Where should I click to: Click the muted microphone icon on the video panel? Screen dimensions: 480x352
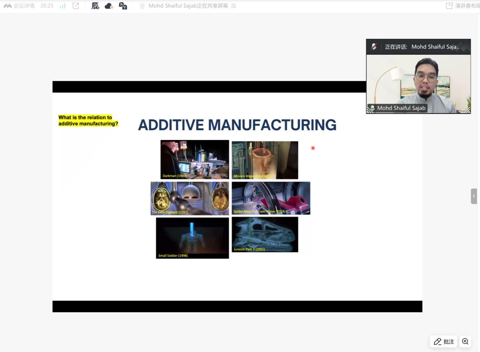pyautogui.click(x=374, y=47)
